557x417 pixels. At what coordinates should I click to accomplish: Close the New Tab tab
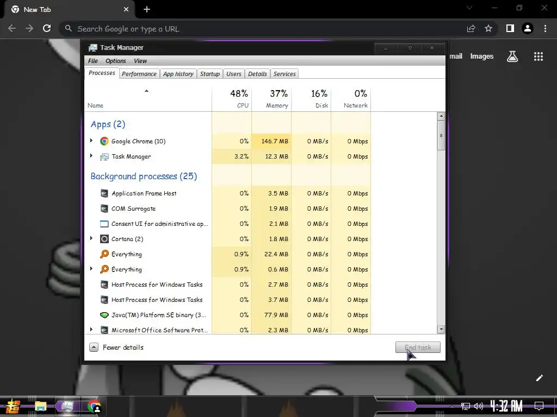(x=126, y=10)
